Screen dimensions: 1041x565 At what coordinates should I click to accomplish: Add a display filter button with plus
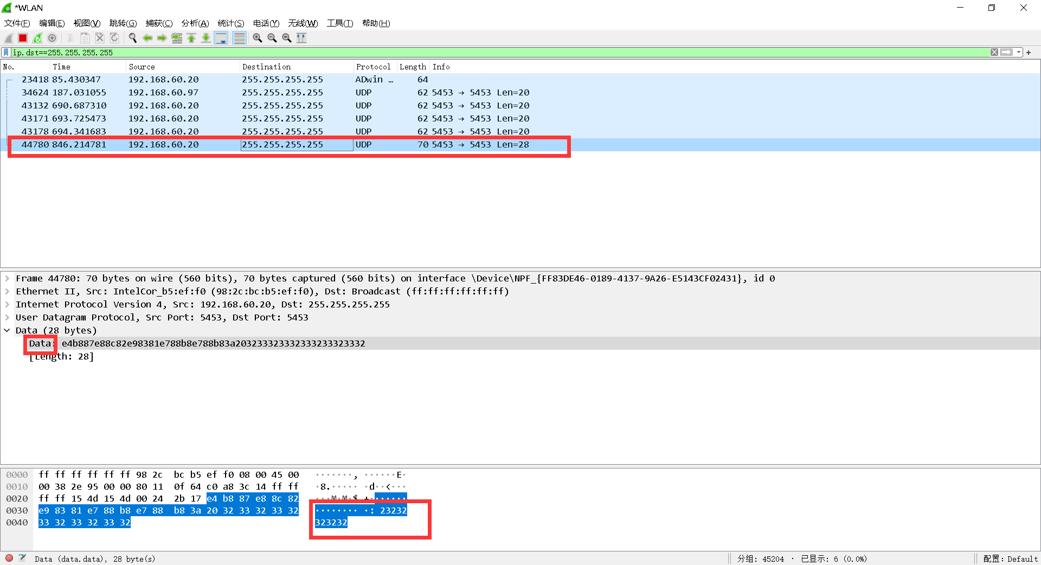click(1029, 53)
